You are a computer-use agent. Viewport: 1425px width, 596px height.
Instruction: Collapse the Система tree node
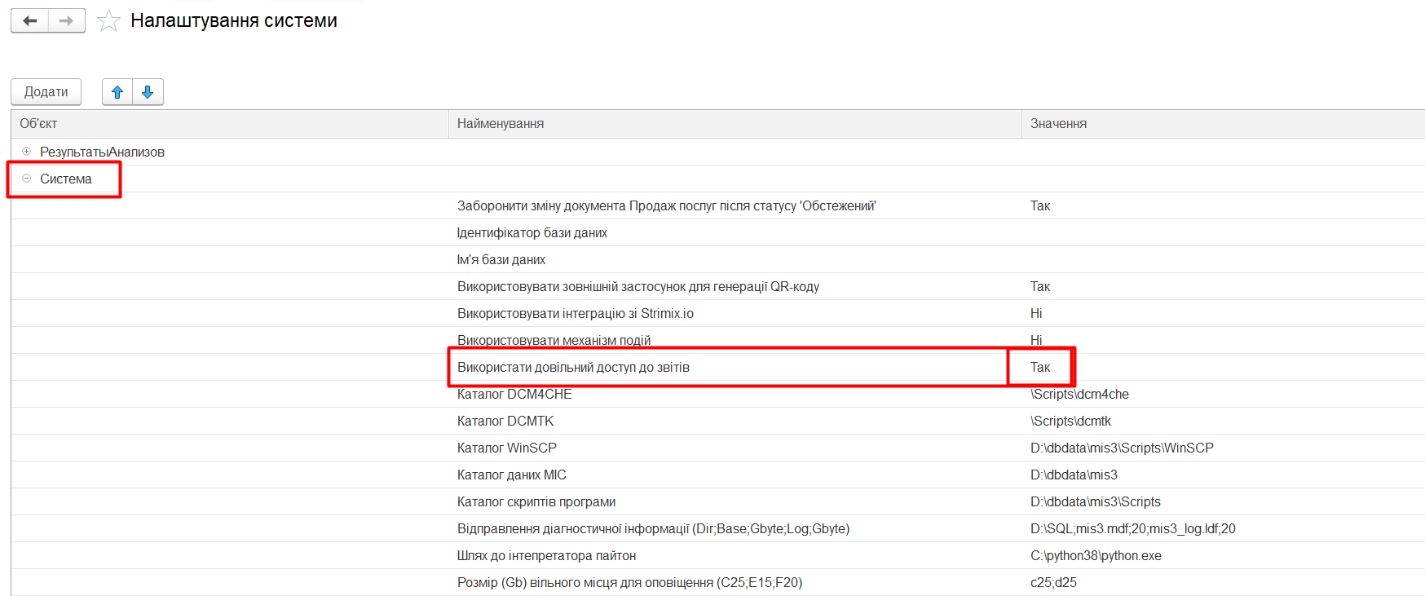click(26, 179)
